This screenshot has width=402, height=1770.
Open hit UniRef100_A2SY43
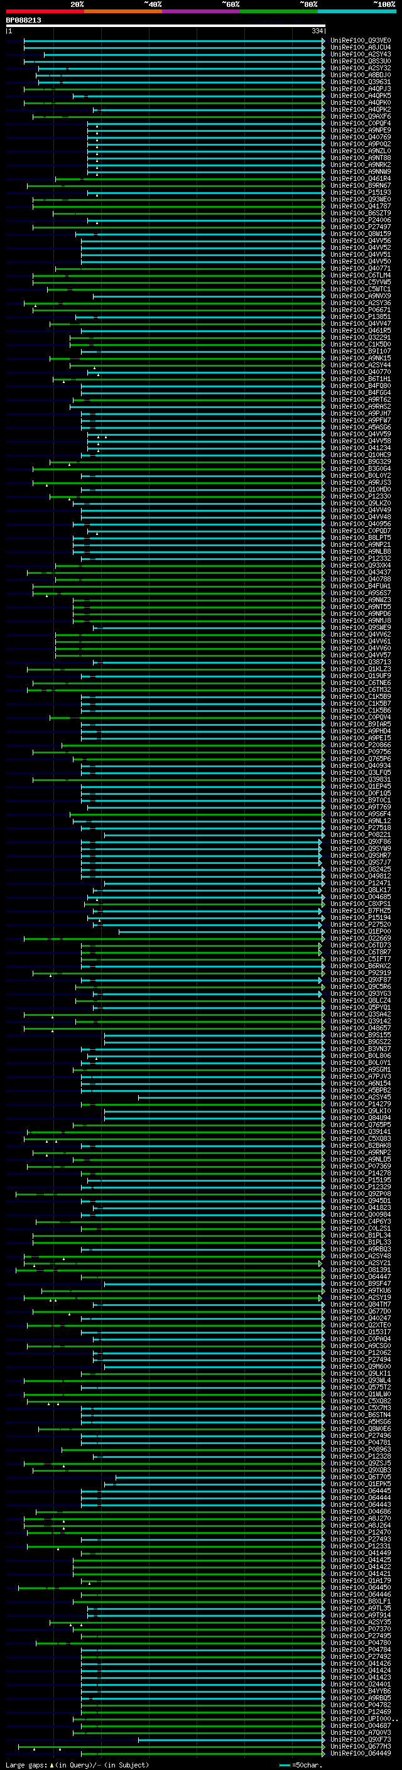[x=360, y=54]
